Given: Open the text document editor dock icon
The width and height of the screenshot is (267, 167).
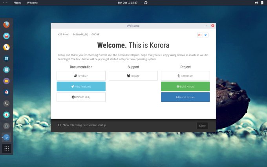Looking at the screenshot, I should pos(6,70).
